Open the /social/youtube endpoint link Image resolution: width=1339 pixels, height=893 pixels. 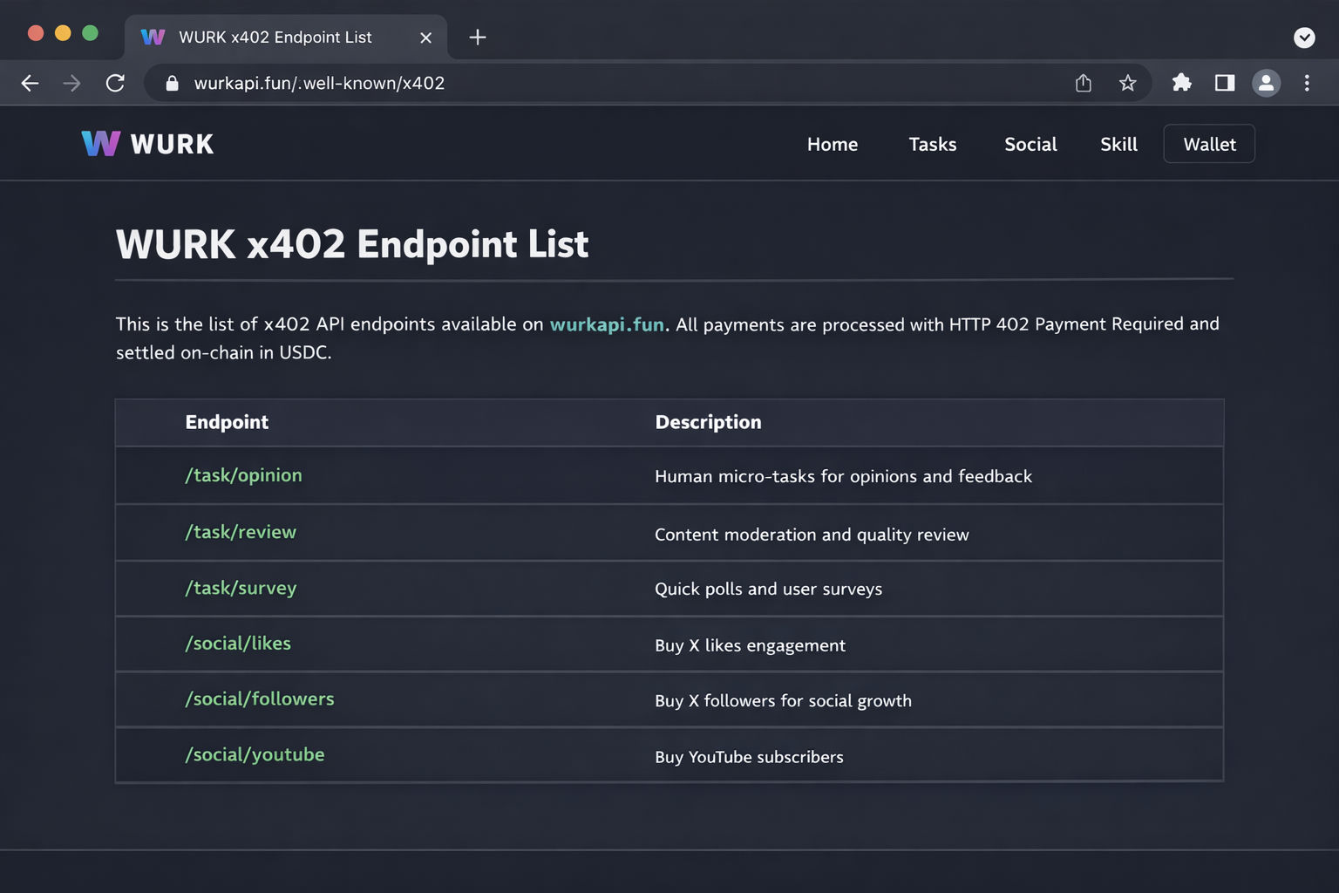pos(255,754)
